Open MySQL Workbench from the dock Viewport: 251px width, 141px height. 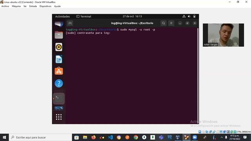coord(59,109)
